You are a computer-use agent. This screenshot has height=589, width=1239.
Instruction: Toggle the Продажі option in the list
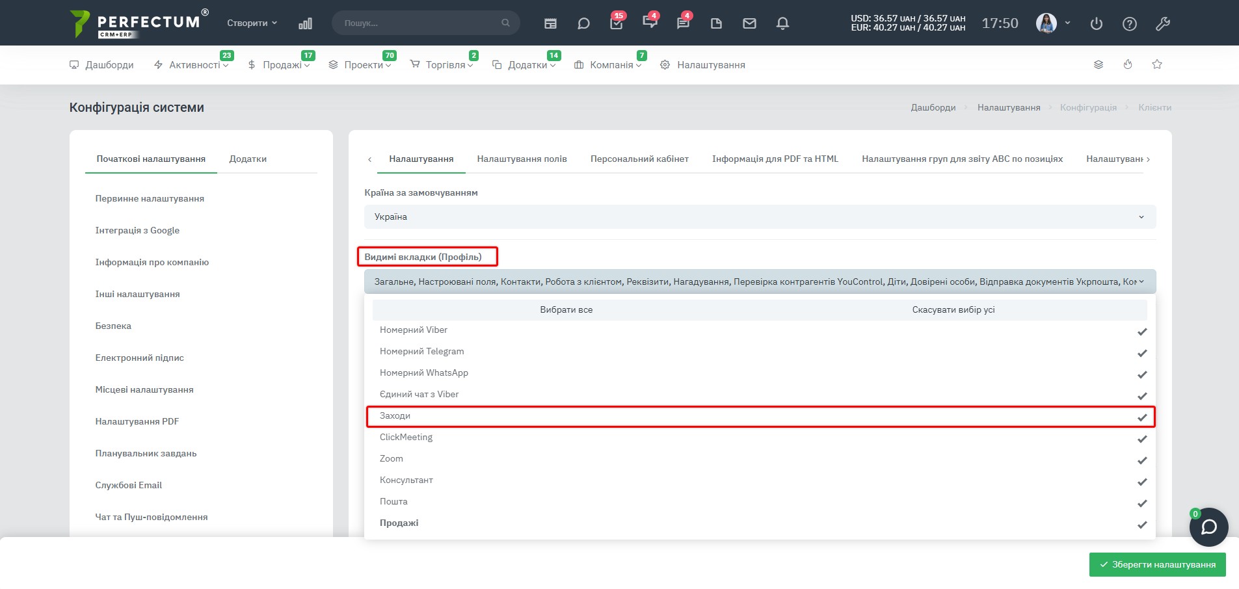pyautogui.click(x=760, y=523)
